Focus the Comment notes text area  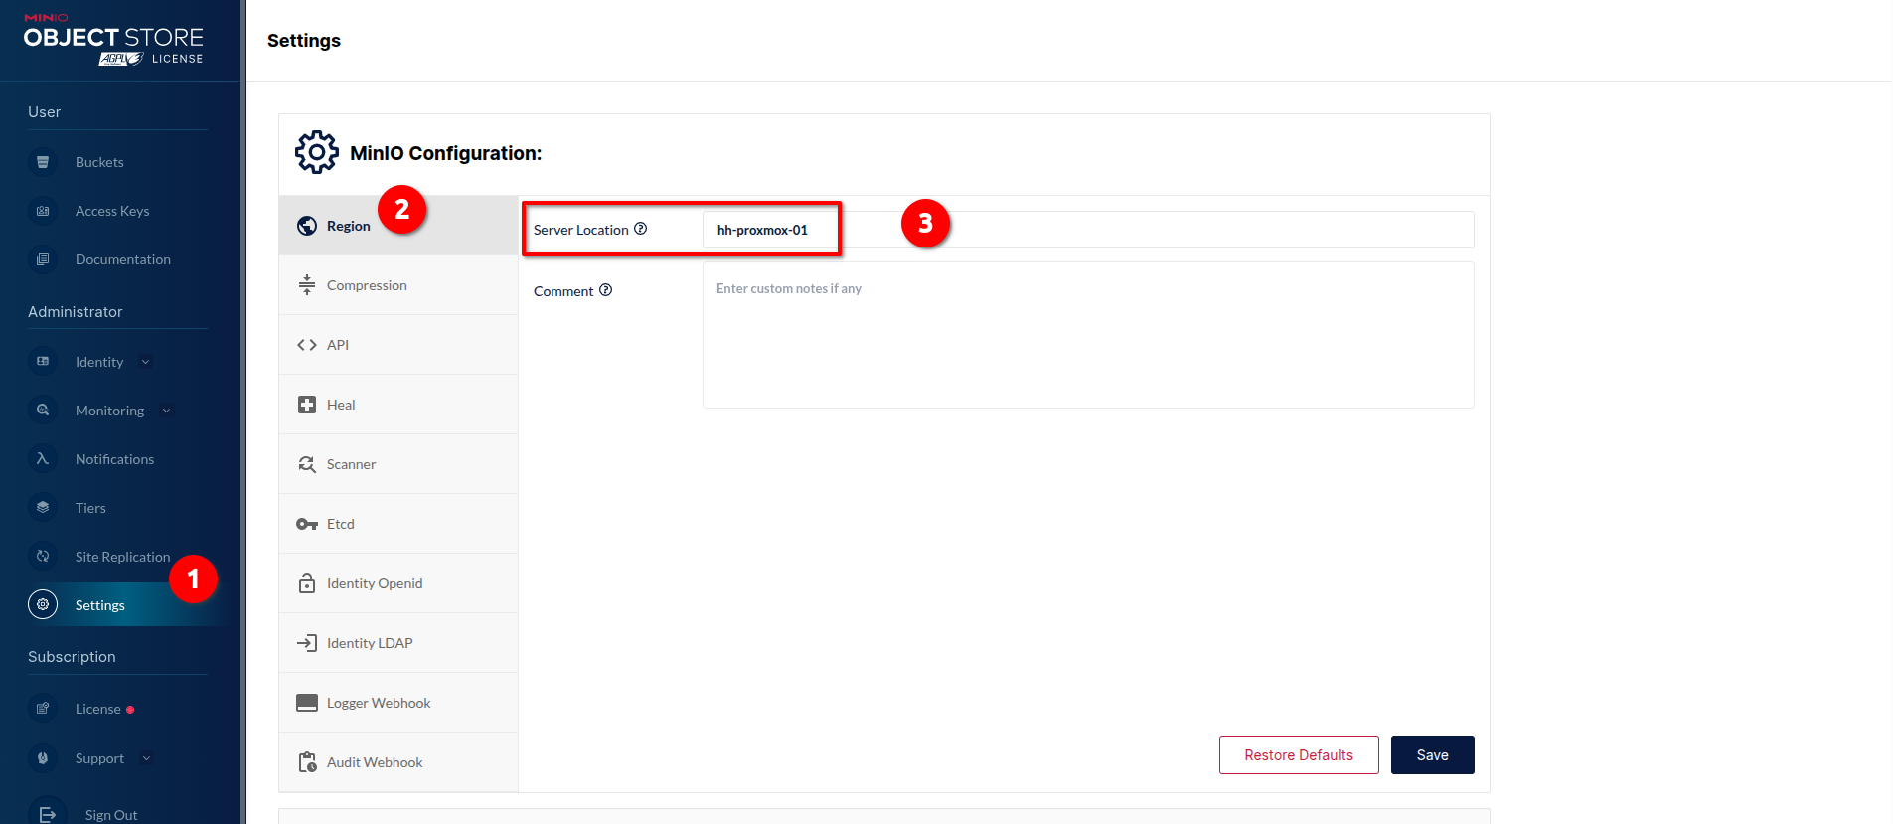(x=1087, y=335)
